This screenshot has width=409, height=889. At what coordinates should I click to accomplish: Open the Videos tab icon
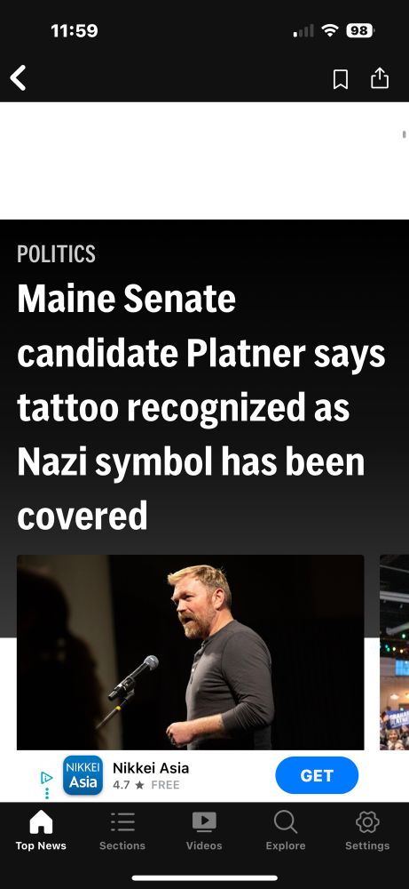click(204, 821)
